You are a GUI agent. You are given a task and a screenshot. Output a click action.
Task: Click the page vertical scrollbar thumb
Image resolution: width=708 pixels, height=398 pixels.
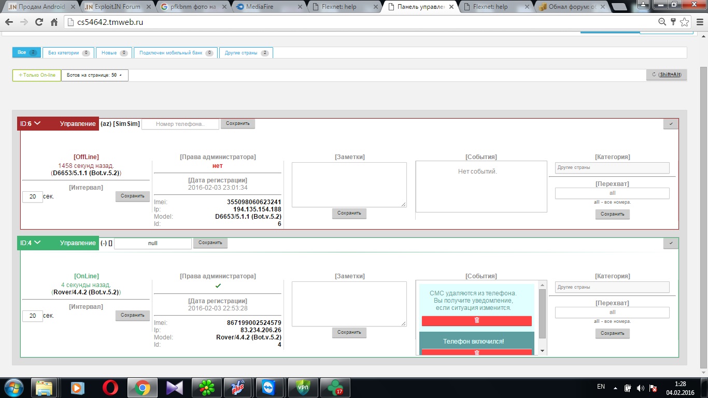[703, 218]
